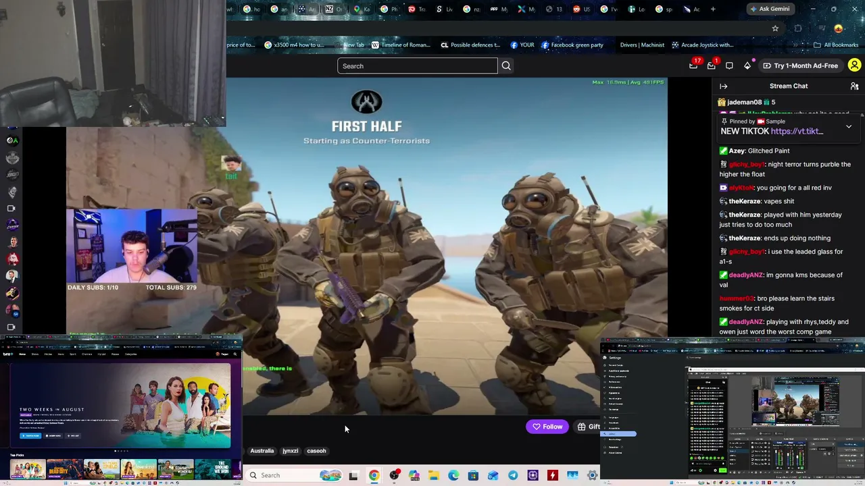Click the Twitch search magnifier button
This screenshot has width=865, height=486.
pos(506,66)
